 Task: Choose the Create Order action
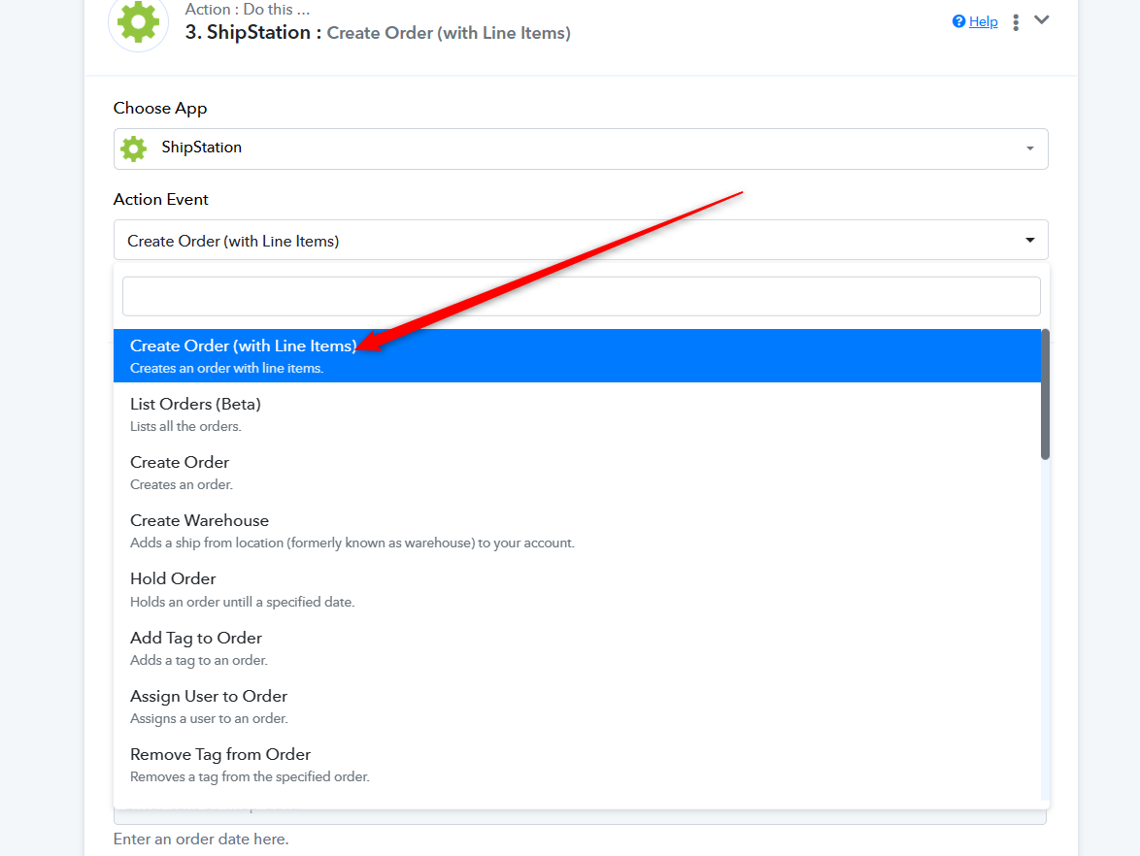[577, 473]
